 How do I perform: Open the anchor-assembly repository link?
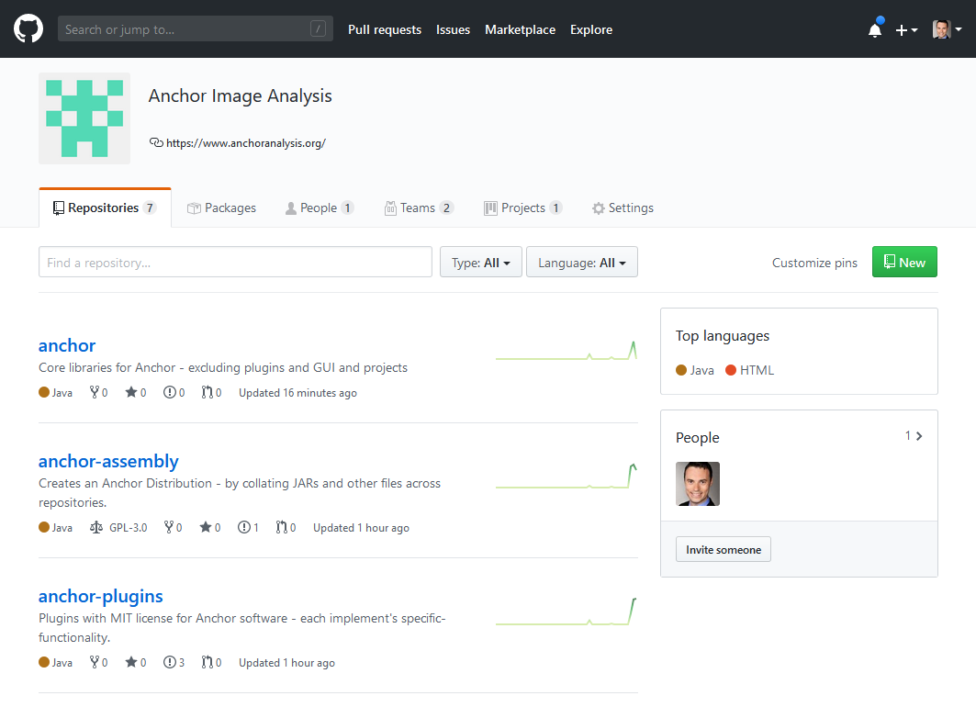[x=108, y=461]
